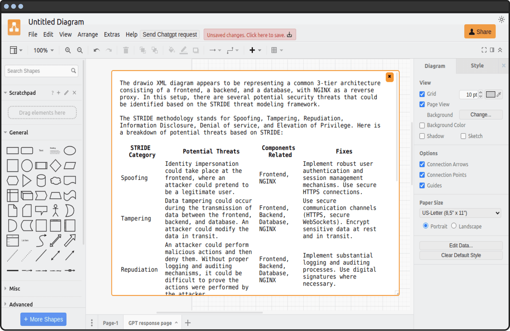The height and width of the screenshot is (331, 510).
Task: Open the Arrange menu
Action: coord(88,34)
